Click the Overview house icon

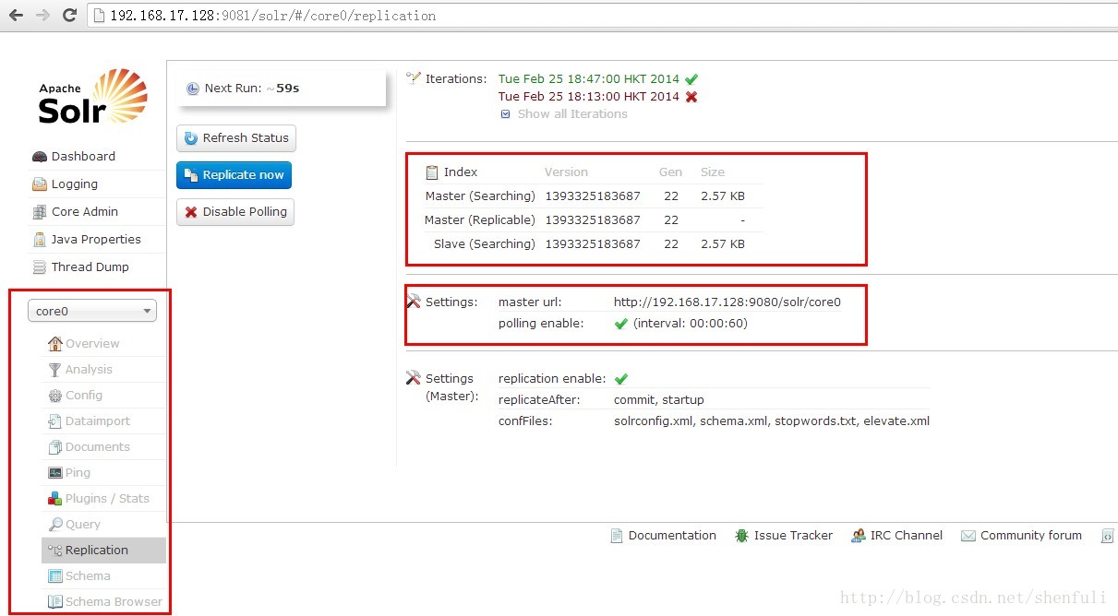(x=55, y=344)
